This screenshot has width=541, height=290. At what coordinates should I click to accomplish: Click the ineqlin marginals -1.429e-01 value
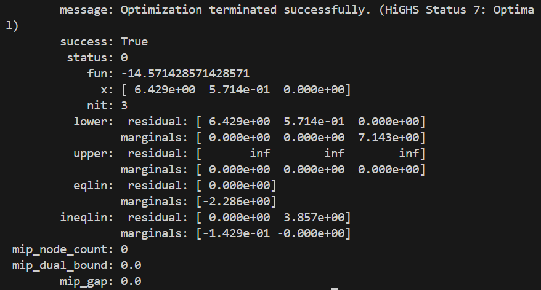(x=236, y=233)
